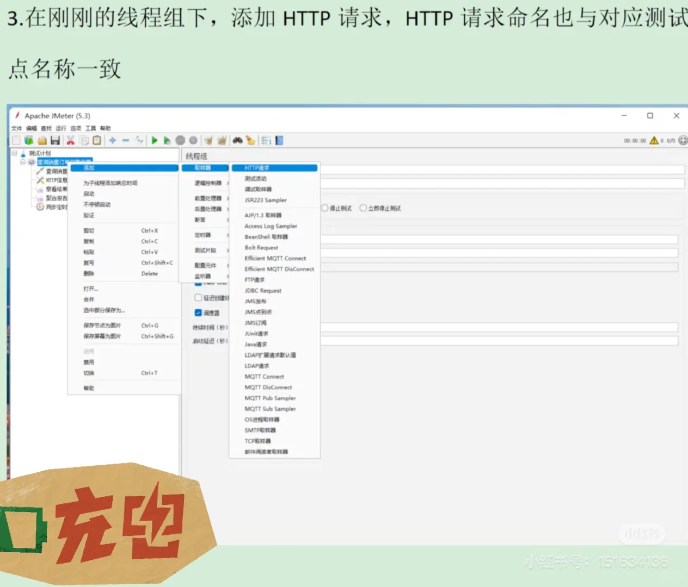
Task: Click the gray Shutdown icon
Action: (x=193, y=140)
